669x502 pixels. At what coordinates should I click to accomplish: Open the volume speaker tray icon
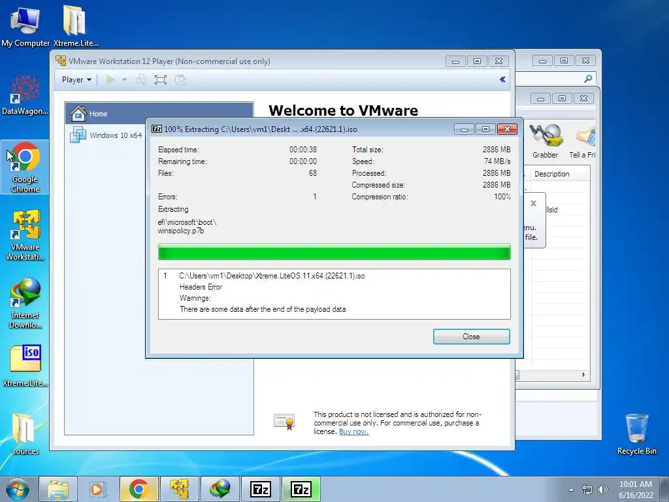(603, 490)
